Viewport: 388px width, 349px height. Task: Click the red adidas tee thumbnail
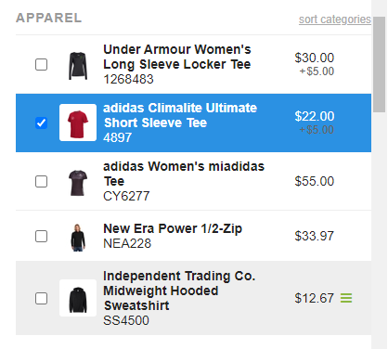point(78,123)
